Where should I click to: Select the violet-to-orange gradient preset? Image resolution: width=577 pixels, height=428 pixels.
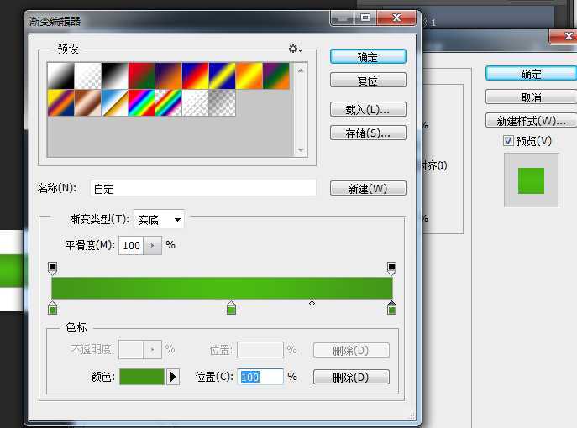click(169, 76)
